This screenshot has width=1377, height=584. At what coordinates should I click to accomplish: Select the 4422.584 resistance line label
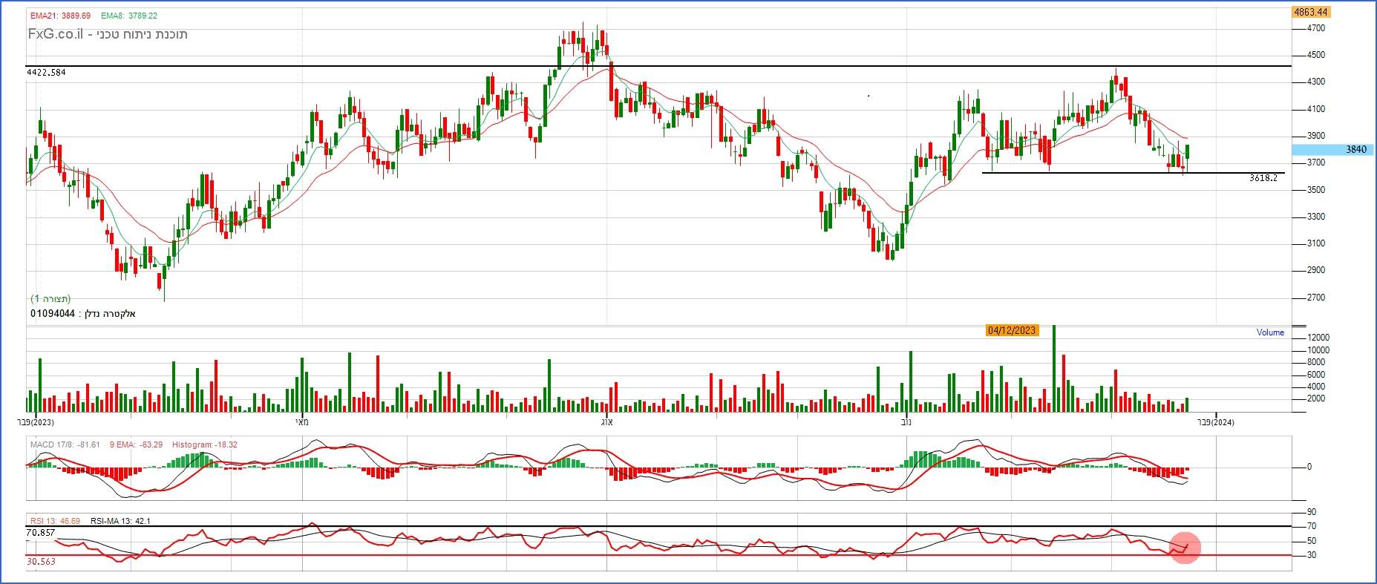[x=46, y=73]
